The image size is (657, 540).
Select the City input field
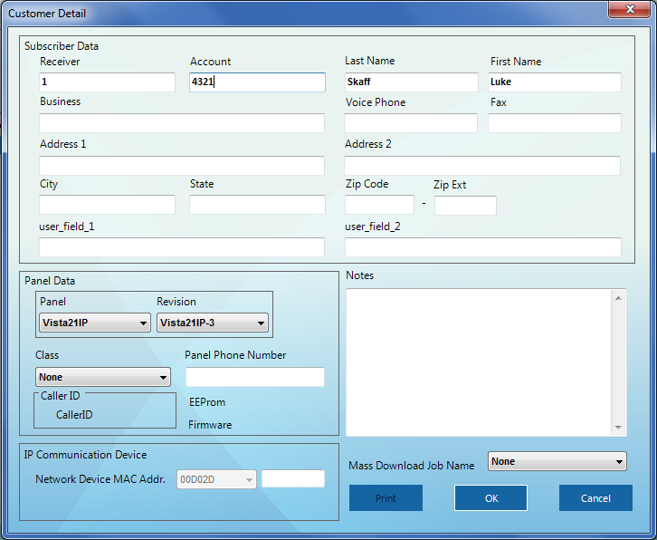pos(107,205)
